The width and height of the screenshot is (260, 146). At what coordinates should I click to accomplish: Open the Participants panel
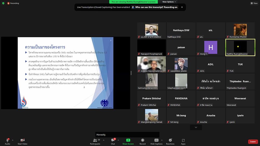95,141
